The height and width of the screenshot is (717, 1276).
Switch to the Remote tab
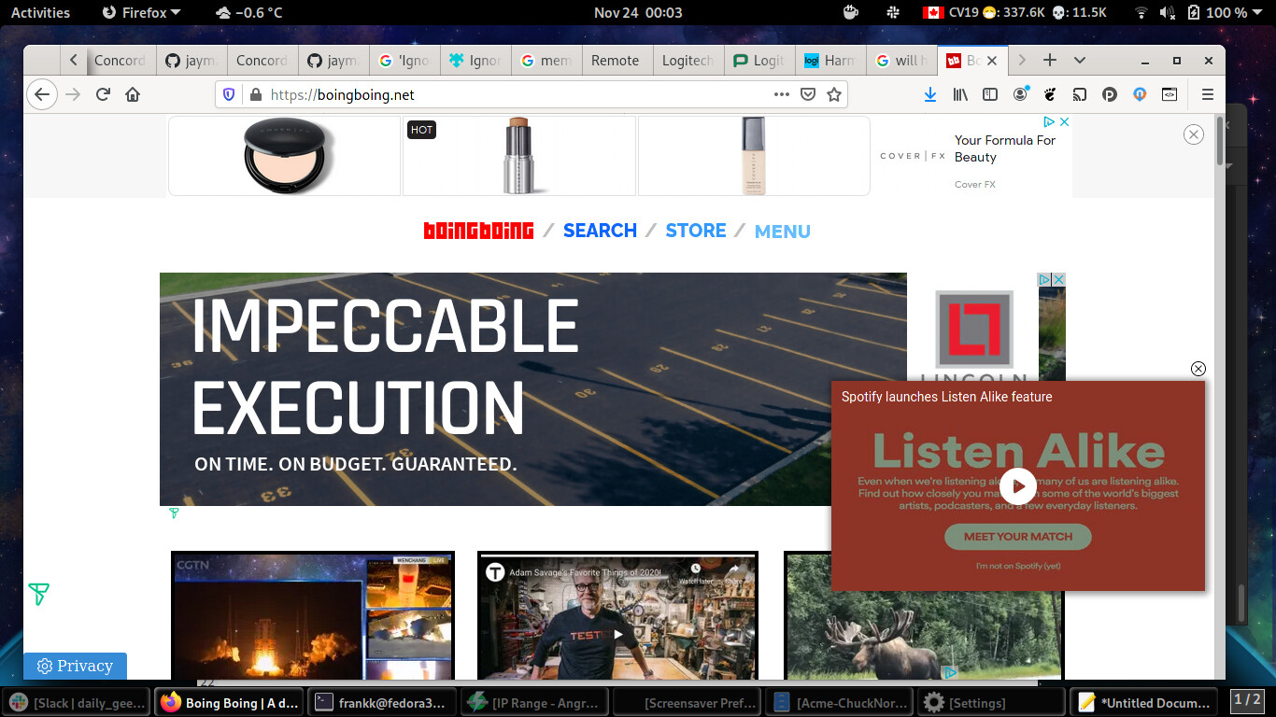616,60
